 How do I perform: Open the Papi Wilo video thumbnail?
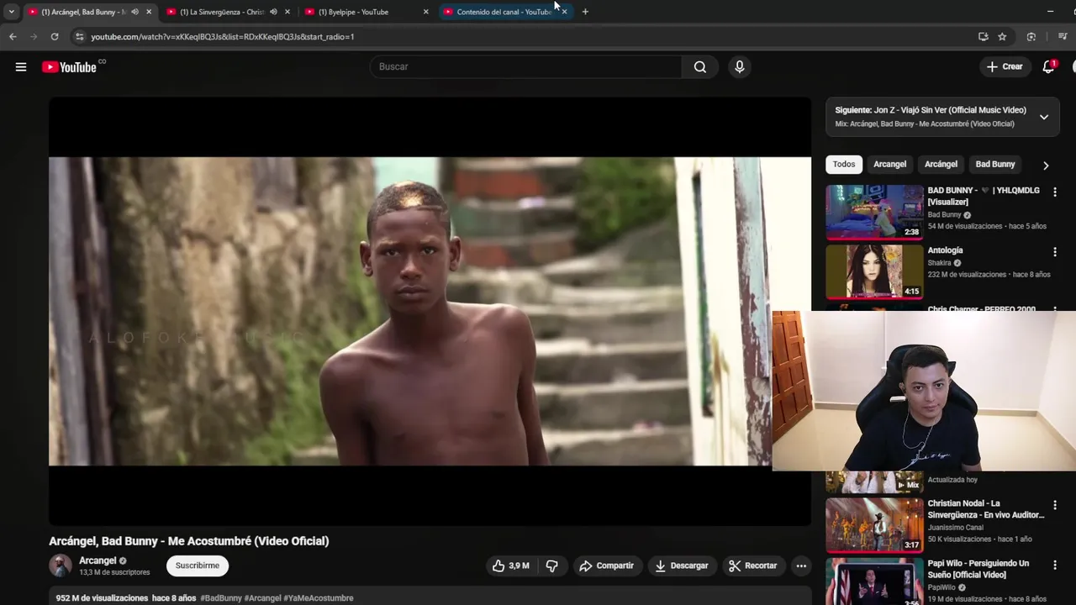click(x=874, y=581)
